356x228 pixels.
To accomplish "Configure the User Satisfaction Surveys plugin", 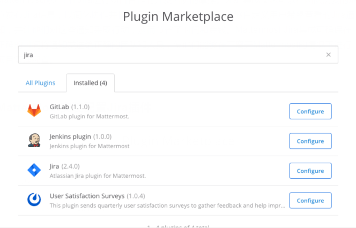I will point(310,200).
